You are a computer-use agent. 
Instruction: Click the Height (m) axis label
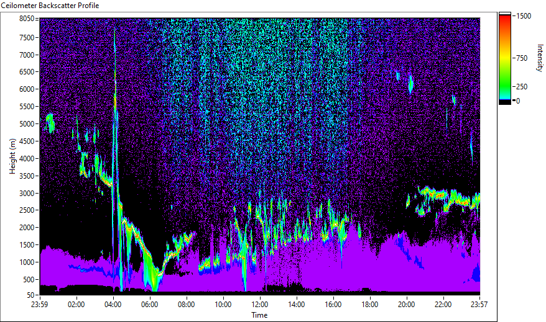pos(12,156)
